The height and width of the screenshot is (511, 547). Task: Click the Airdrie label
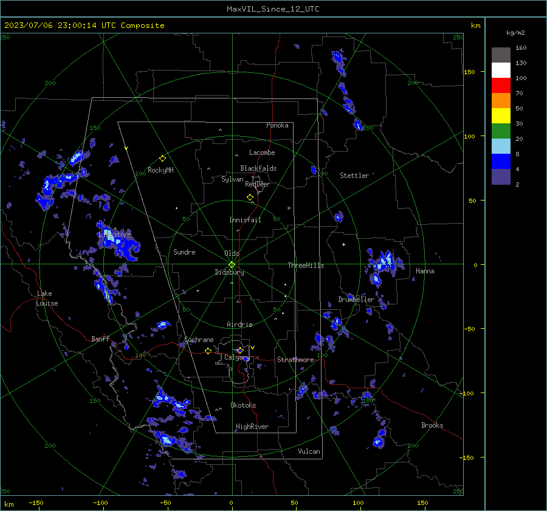(239, 324)
